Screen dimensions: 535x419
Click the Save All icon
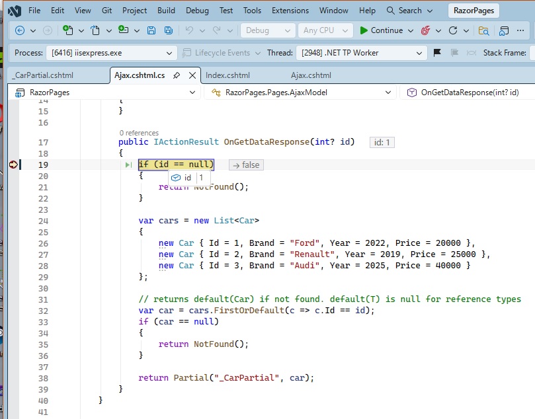pyautogui.click(x=169, y=30)
